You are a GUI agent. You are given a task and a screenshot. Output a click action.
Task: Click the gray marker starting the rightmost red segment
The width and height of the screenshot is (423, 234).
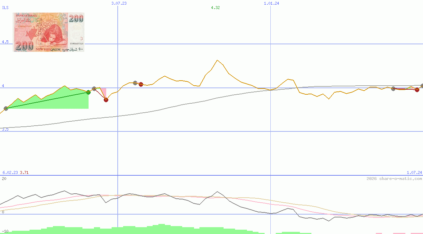[x=393, y=89]
